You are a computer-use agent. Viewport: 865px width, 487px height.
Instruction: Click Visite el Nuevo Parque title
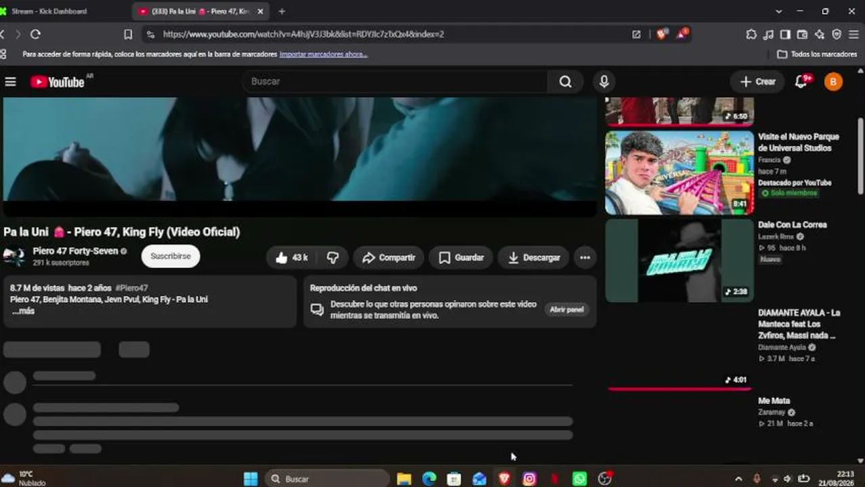pos(798,142)
